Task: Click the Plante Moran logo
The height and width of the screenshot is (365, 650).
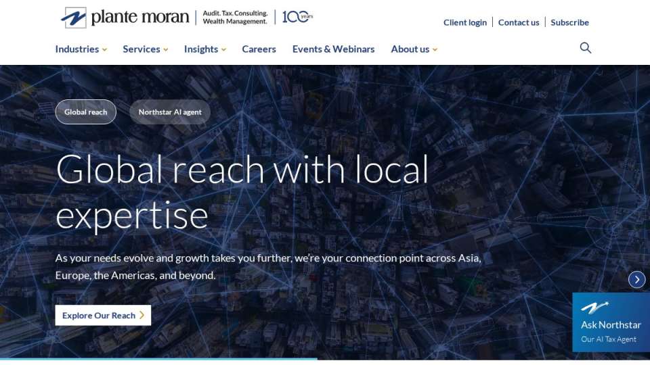Action: tap(125, 18)
